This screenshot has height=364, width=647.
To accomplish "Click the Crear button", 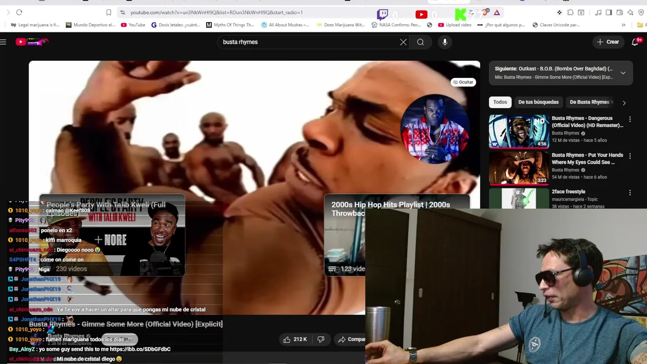I will point(608,42).
